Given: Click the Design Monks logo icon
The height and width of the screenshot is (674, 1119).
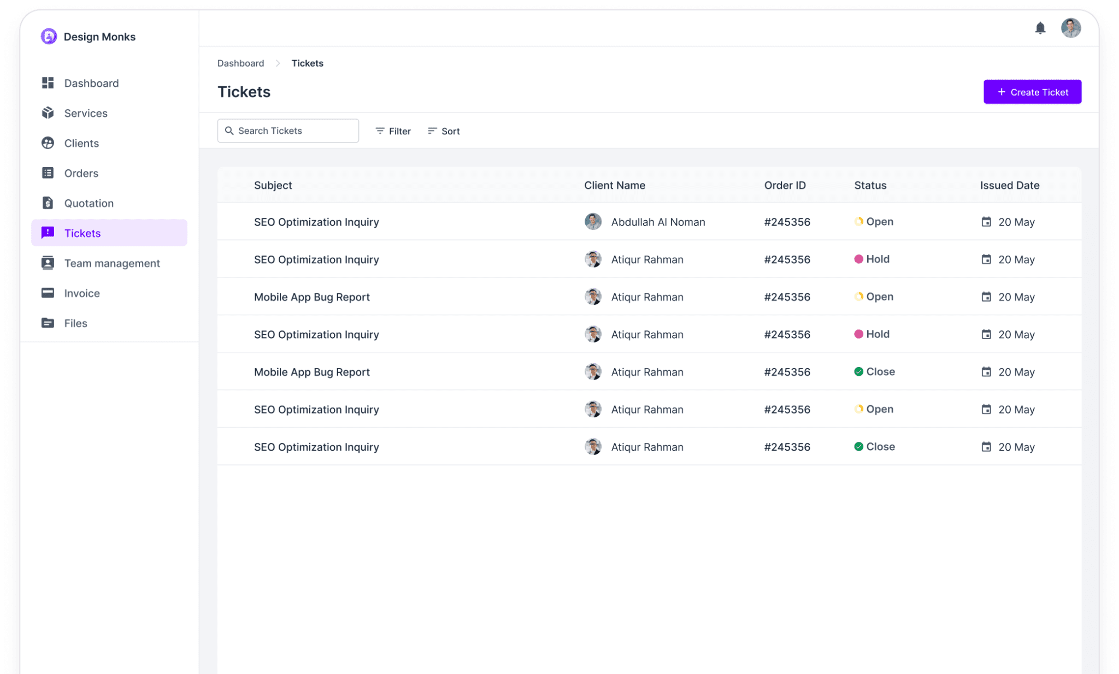Looking at the screenshot, I should [x=49, y=37].
